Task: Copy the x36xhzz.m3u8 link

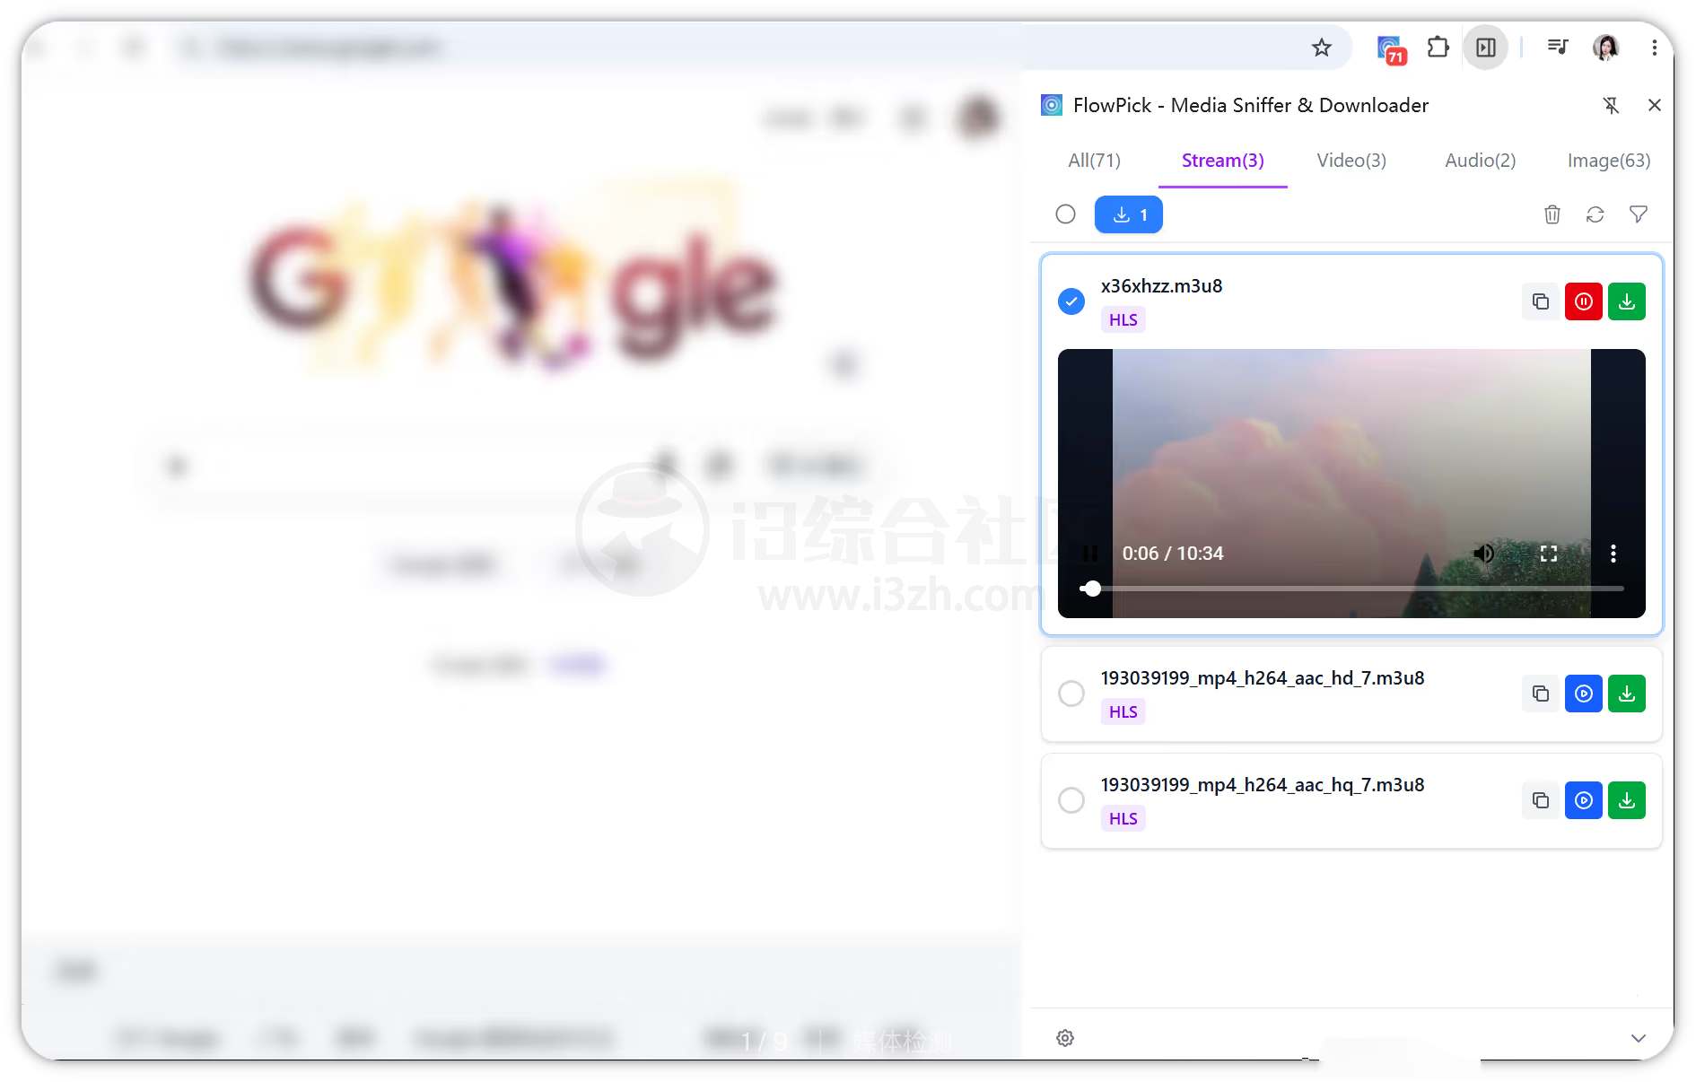Action: pyautogui.click(x=1541, y=301)
